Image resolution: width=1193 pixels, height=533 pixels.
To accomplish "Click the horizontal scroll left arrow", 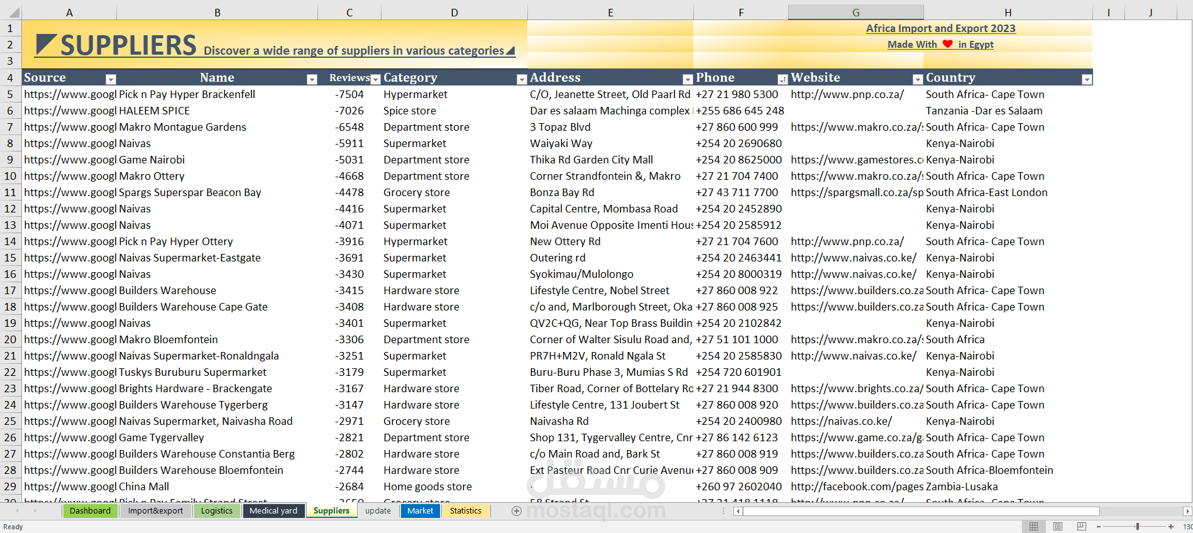I will pos(738,511).
